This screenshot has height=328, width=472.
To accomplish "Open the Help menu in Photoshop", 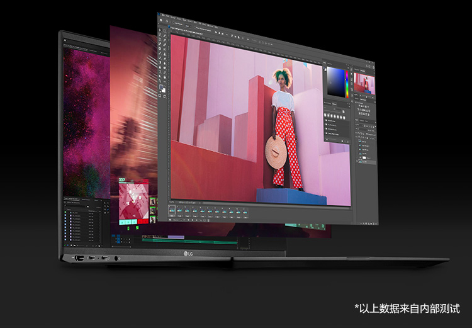I will click(216, 27).
